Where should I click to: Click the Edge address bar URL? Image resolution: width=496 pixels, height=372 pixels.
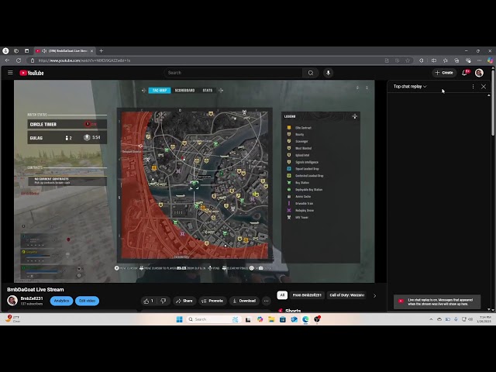(84, 60)
